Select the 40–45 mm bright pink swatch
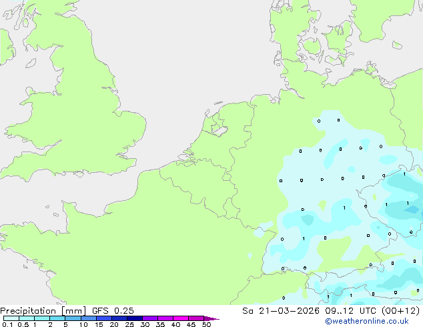Viewport: 423px width, 327px height. [181, 318]
